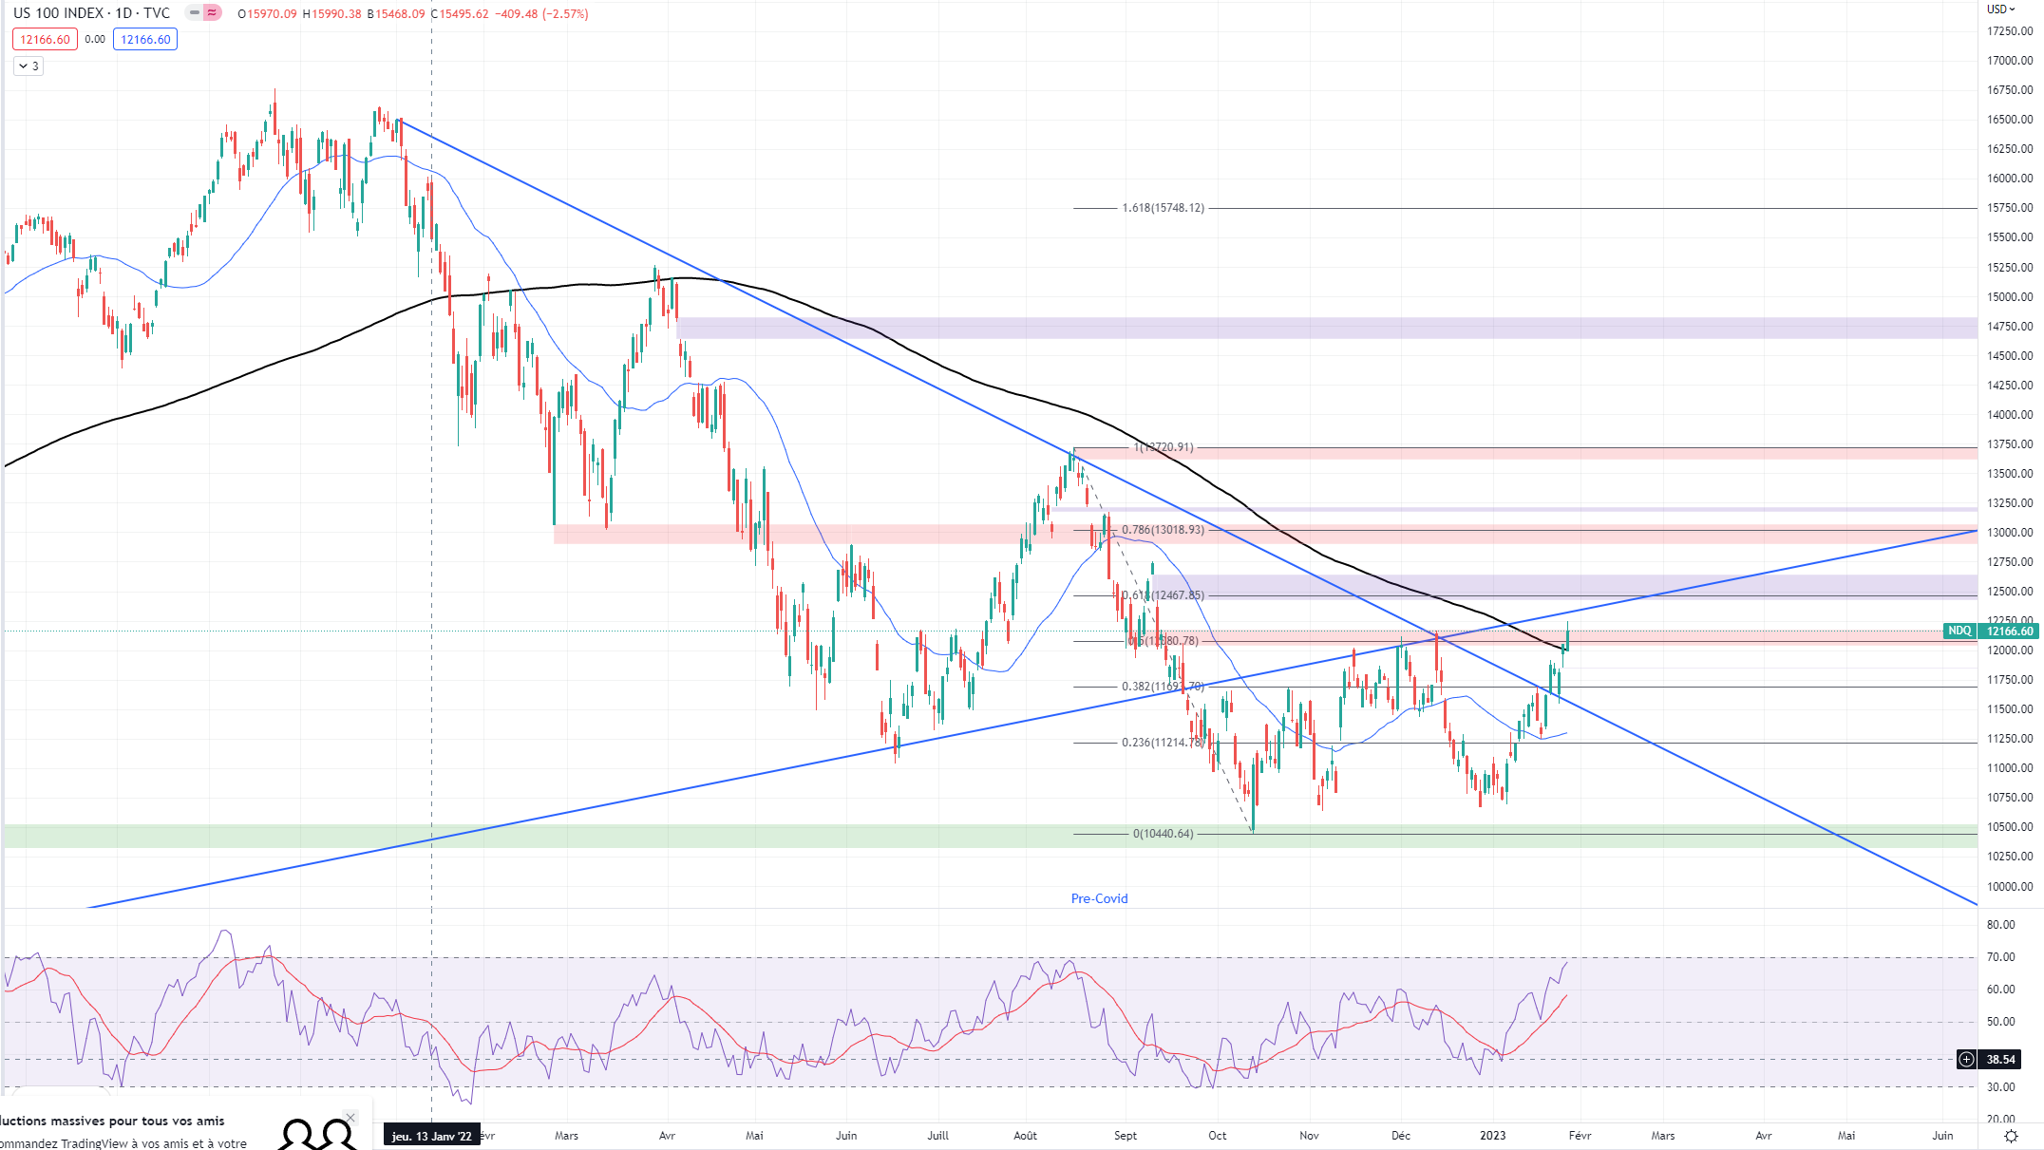Image resolution: width=2044 pixels, height=1150 pixels.
Task: Open chart settings gear icon
Action: [2011, 1136]
